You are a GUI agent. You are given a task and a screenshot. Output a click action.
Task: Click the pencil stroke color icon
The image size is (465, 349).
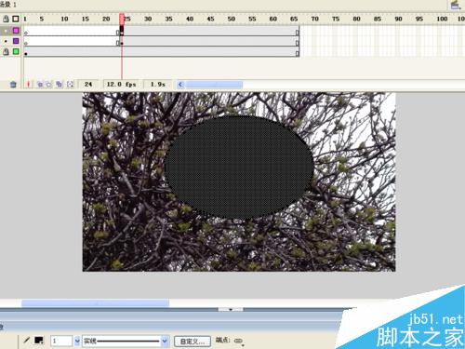pyautogui.click(x=27, y=341)
